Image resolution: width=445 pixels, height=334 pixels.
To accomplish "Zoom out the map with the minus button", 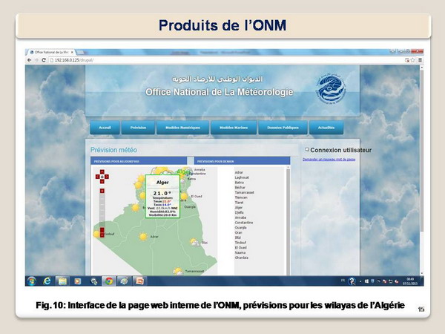I will [x=102, y=235].
